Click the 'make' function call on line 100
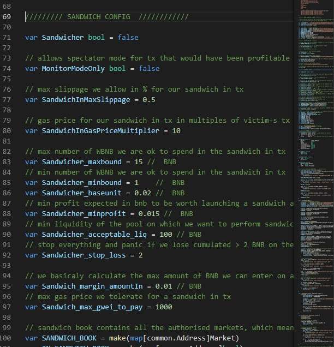 117,338
